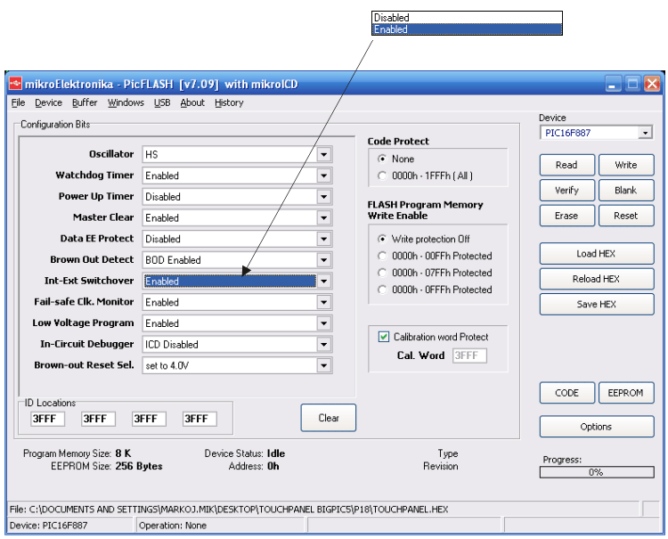668x539 pixels.
Task: Click the Write button
Action: [x=626, y=165]
